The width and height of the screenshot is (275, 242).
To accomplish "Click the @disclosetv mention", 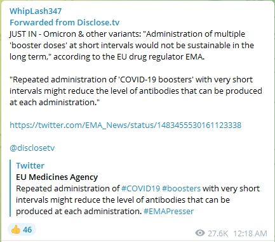I will click(x=32, y=148).
